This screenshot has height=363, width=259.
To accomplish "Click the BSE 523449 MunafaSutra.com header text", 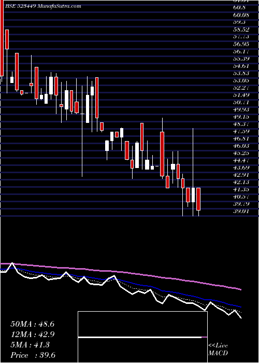I will click(x=42, y=6).
